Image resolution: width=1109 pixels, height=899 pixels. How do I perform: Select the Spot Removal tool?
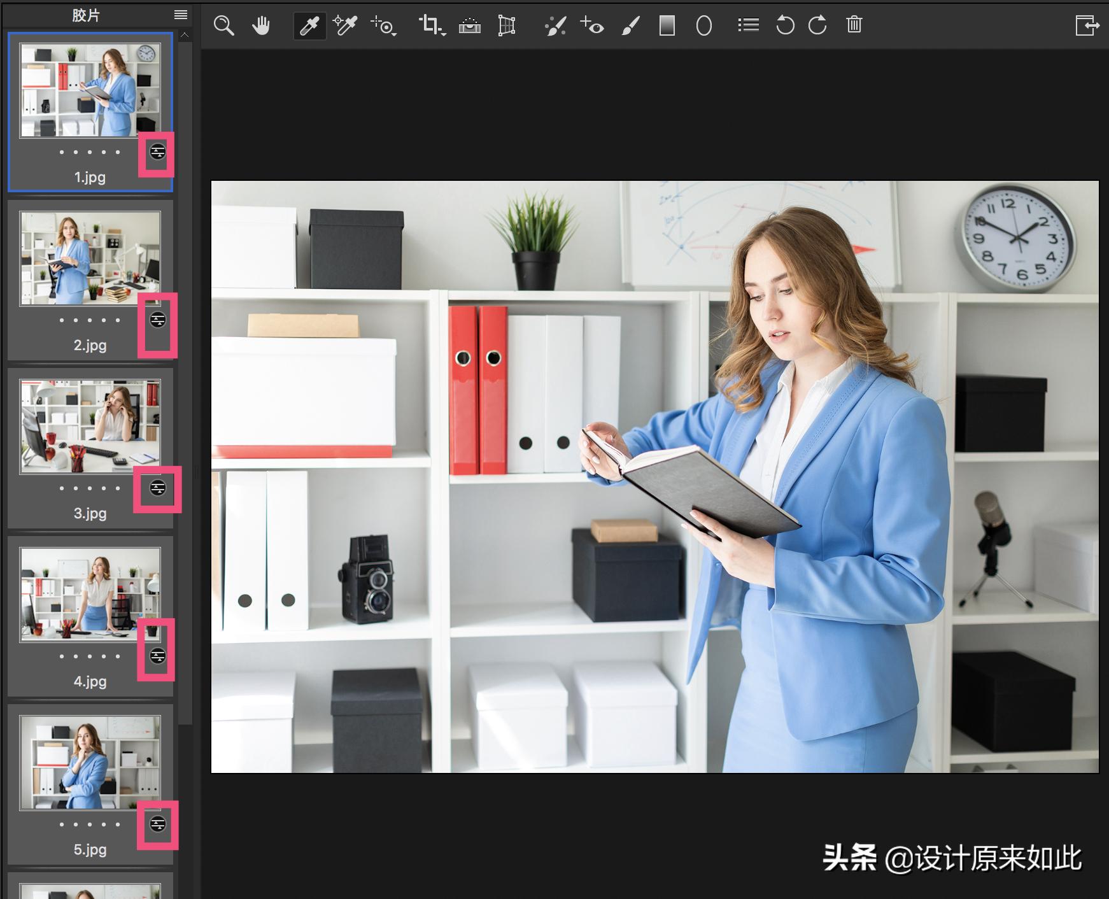coord(555,25)
